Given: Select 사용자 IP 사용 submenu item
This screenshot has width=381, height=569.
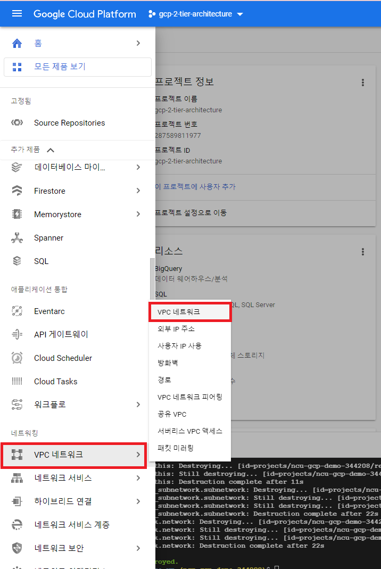Looking at the screenshot, I should [x=190, y=346].
